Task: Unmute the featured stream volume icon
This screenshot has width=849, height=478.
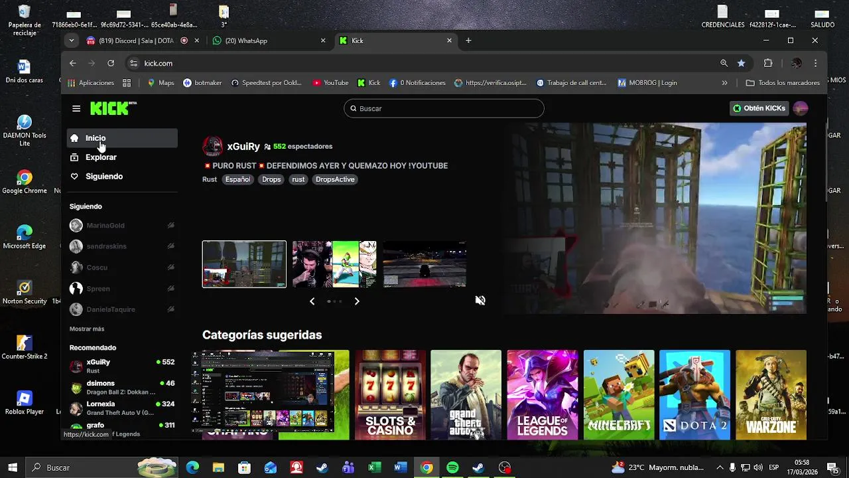Action: 480,301
